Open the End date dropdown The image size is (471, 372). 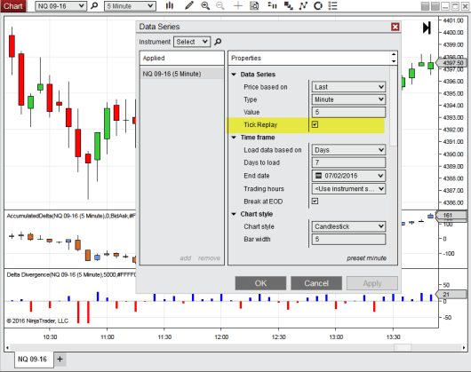point(348,176)
